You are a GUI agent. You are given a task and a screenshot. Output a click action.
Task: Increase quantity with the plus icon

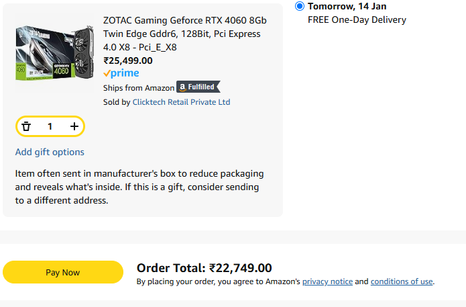point(74,126)
